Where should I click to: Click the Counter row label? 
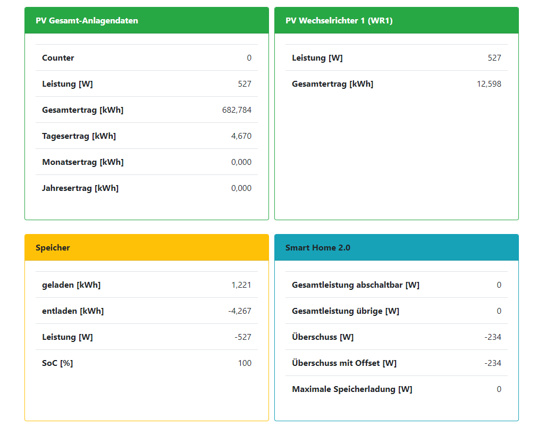click(x=58, y=58)
